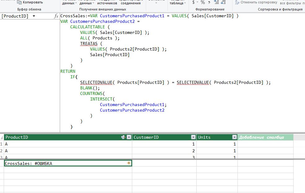
Task: Click the fx insert function icon
Action: 56,16
